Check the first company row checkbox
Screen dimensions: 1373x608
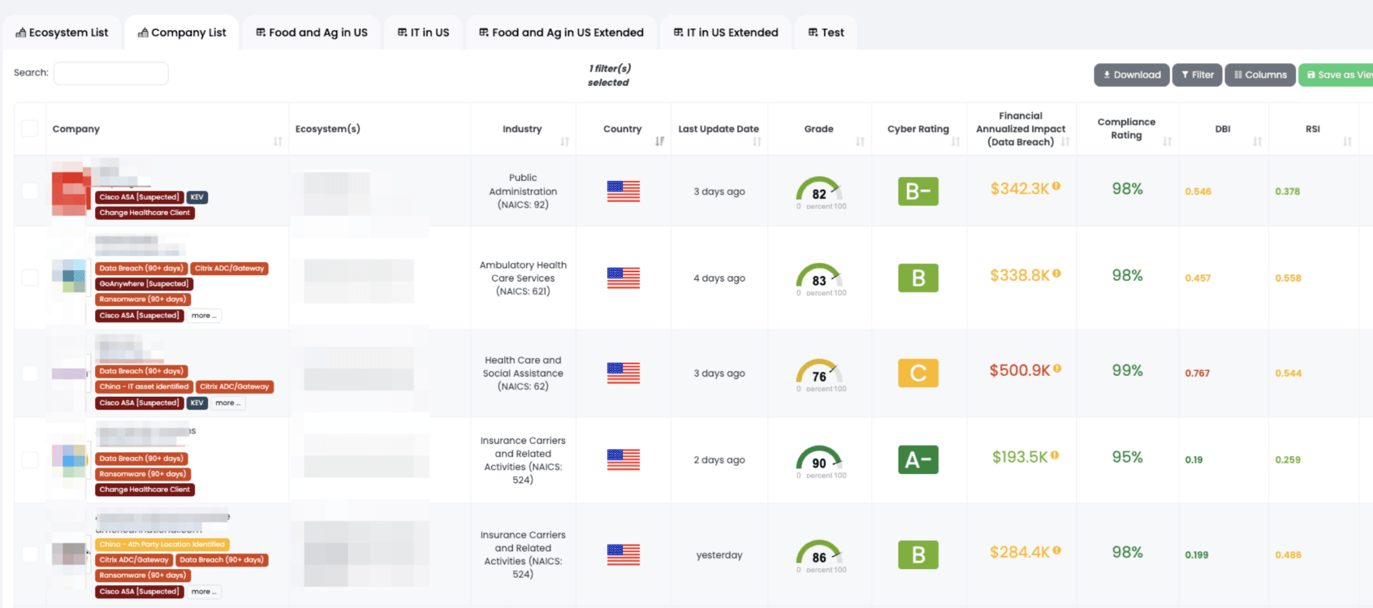point(29,191)
